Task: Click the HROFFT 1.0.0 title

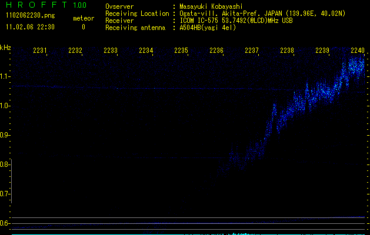Action: 46,5
